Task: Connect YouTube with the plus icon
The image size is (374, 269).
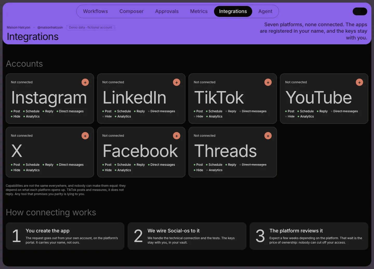Action: [x=359, y=82]
